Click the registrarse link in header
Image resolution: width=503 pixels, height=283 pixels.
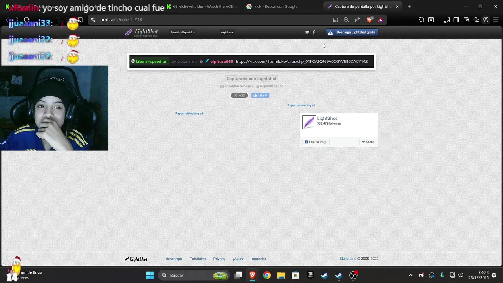click(227, 32)
